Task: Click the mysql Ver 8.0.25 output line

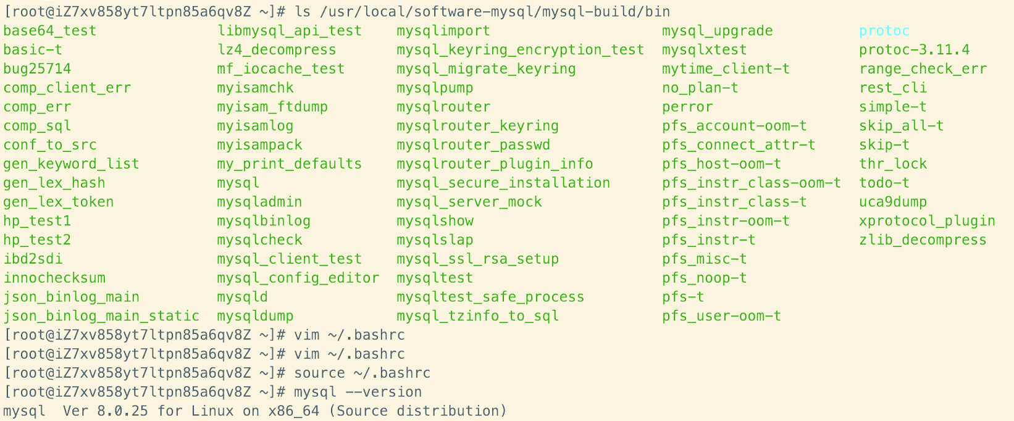Action: tap(254, 411)
